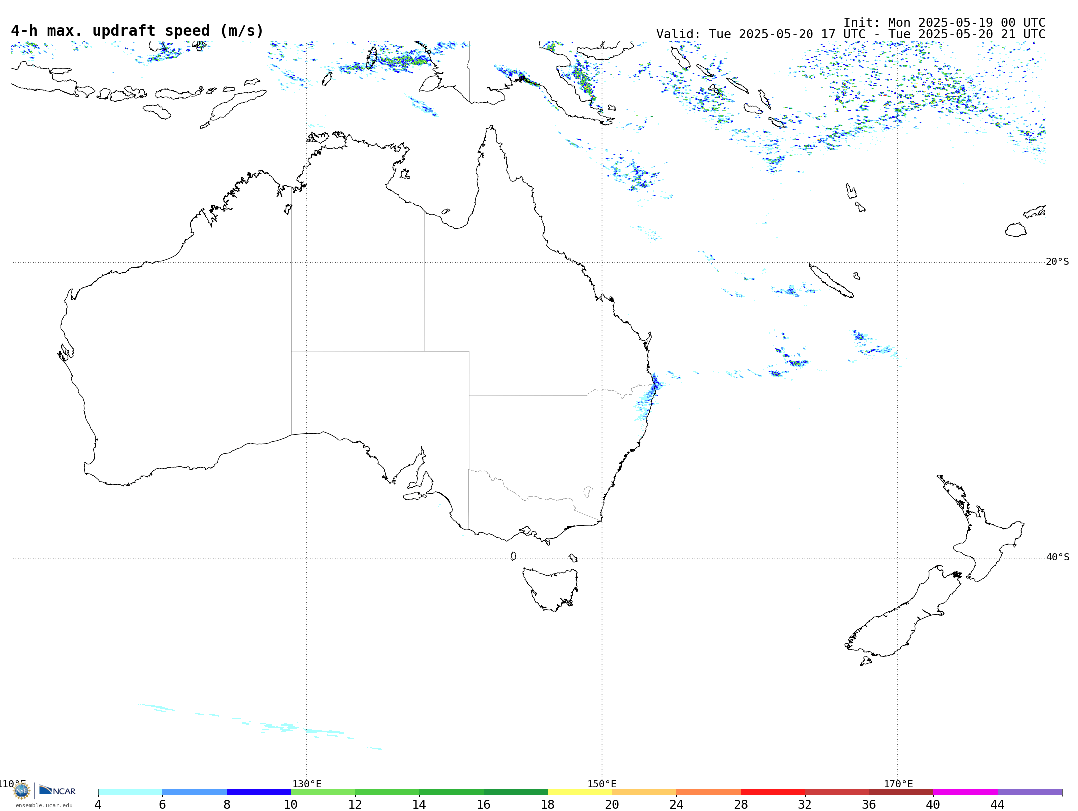Viewport: 1078px width, 811px height.
Task: Click the purple above-44 colorbar swatch
Action: (1030, 792)
